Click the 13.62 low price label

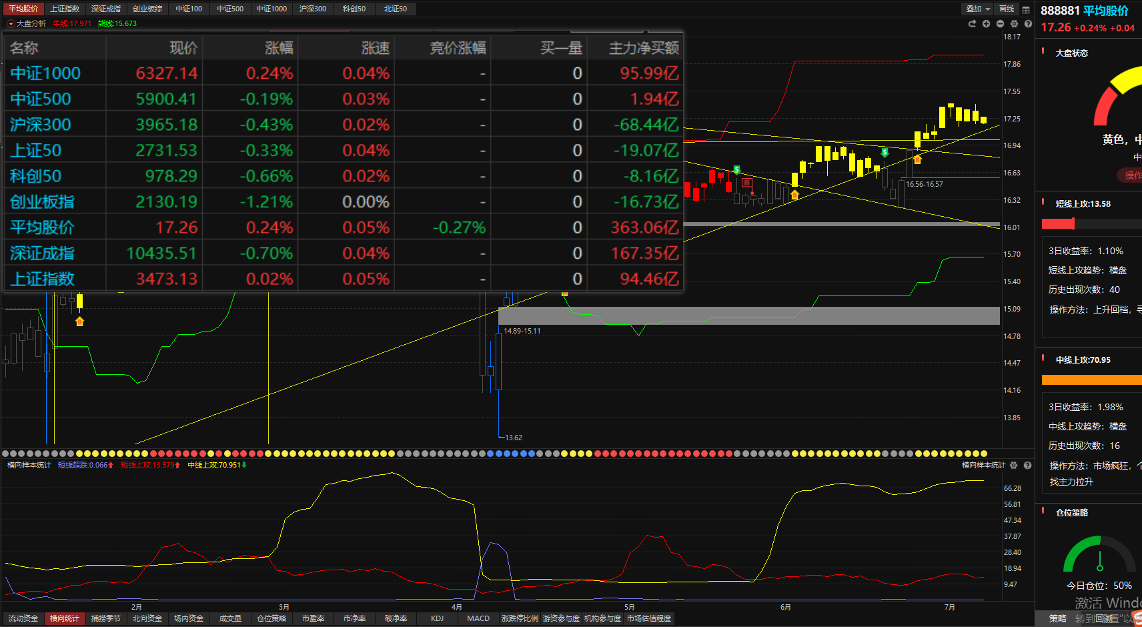tap(514, 438)
